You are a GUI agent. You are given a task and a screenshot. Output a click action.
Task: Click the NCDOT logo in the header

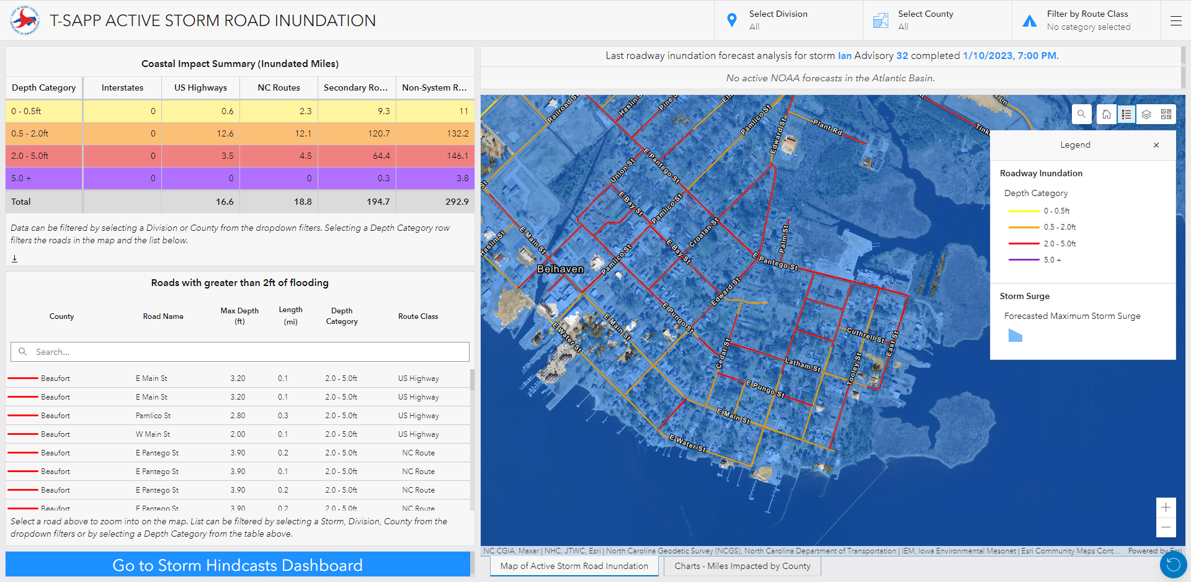24,19
